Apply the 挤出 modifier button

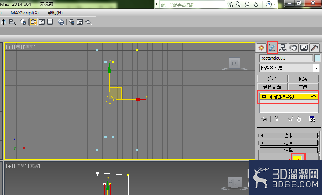pos(272,79)
